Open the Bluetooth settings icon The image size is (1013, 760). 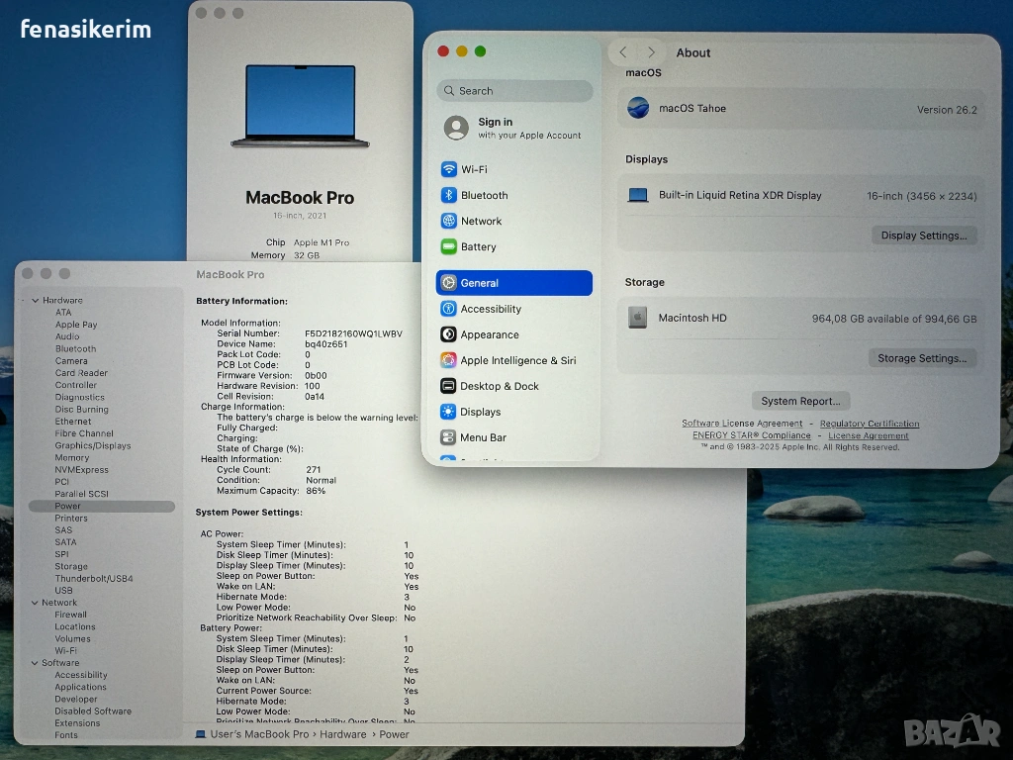(449, 195)
